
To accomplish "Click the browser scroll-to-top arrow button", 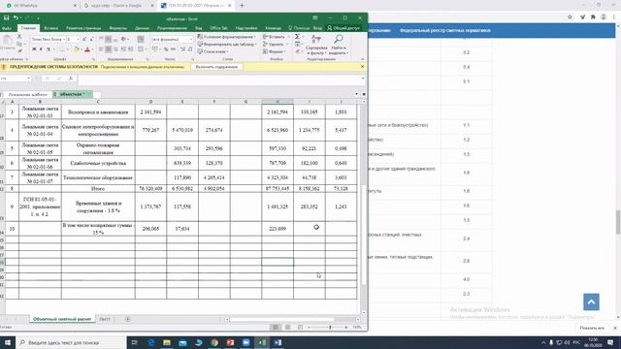I will coord(591,301).
